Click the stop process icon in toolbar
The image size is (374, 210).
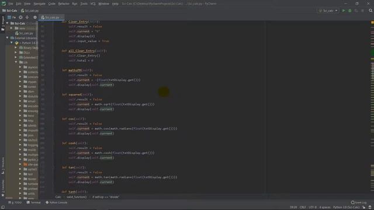click(362, 10)
